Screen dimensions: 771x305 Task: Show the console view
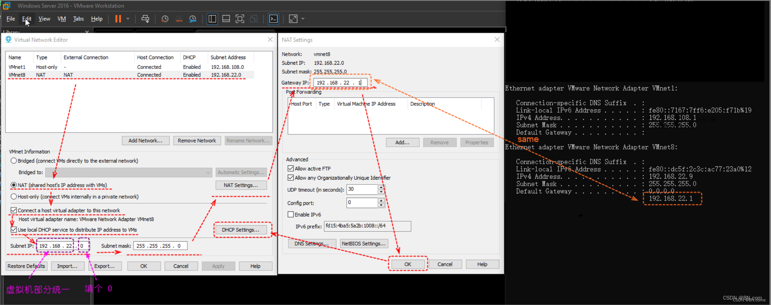(x=273, y=19)
